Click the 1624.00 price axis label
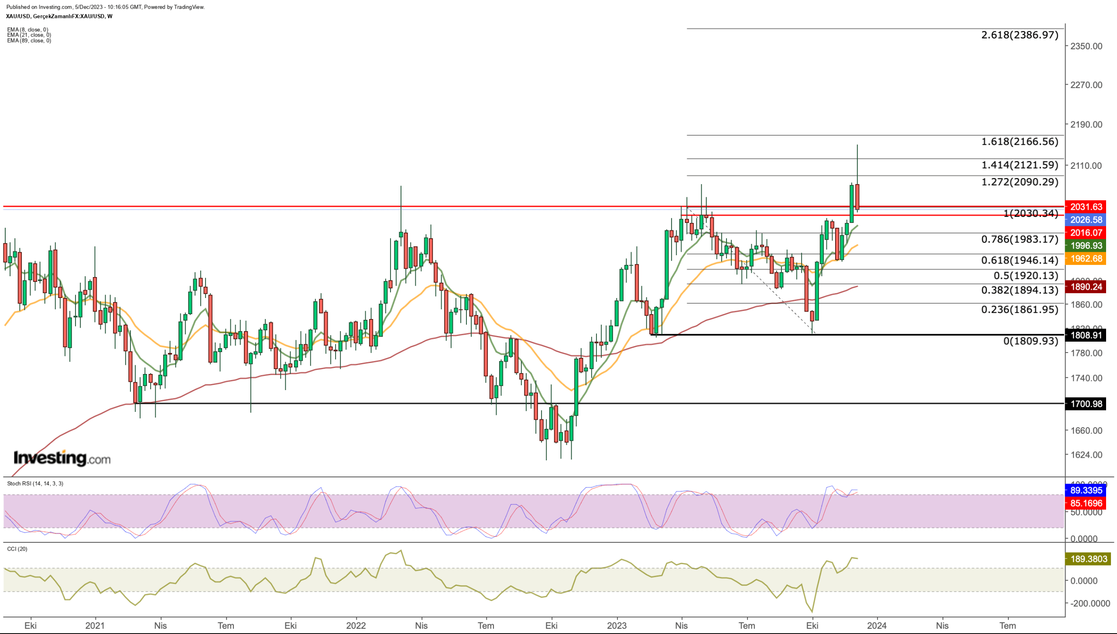The height and width of the screenshot is (634, 1117). [x=1086, y=455]
